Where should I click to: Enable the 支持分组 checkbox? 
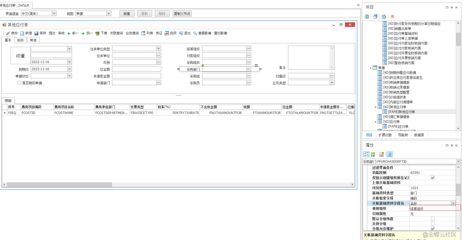pyautogui.click(x=433, y=224)
